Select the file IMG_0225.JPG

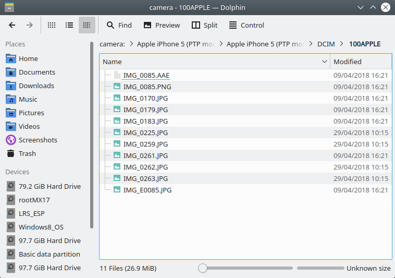click(145, 132)
